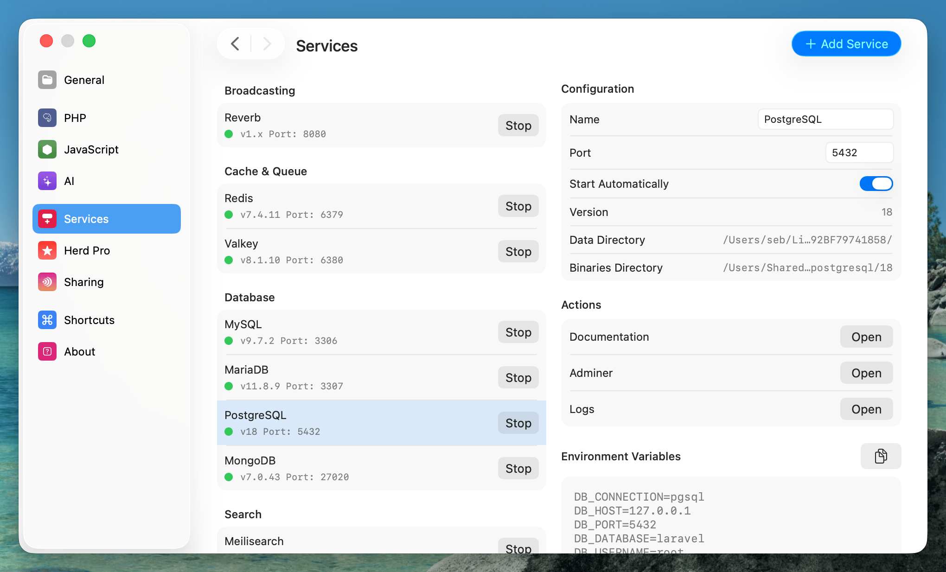
Task: Select the AI sparkle sidebar icon
Action: coord(47,181)
